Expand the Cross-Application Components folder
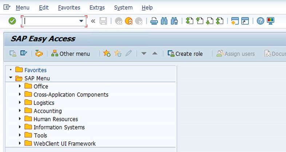 click(x=20, y=94)
